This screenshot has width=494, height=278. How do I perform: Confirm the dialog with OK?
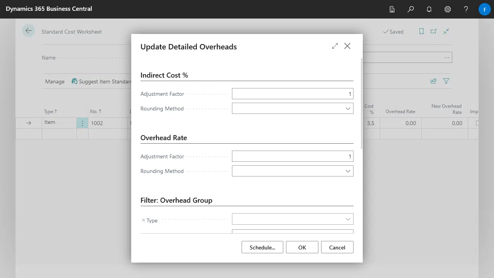tap(302, 247)
